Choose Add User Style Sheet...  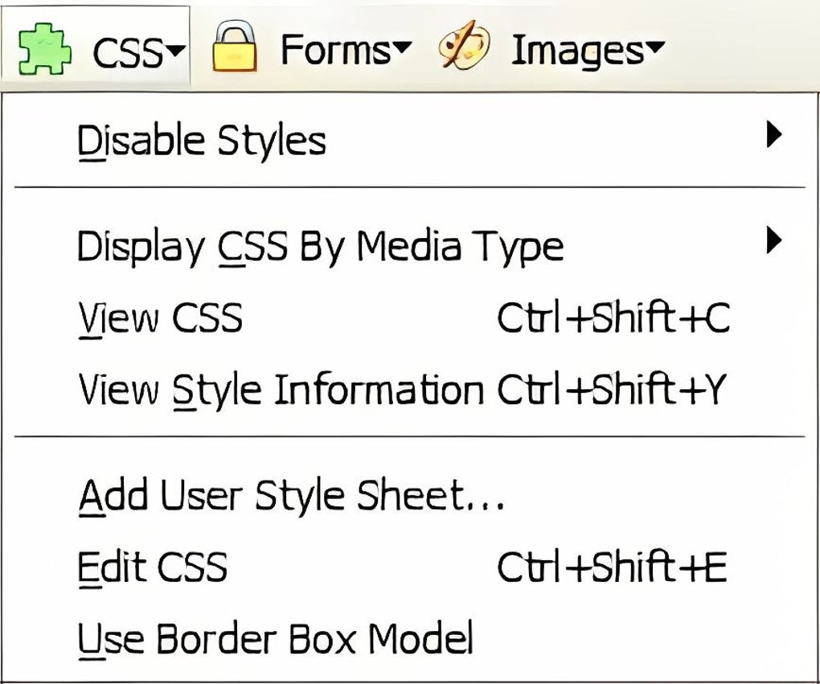coord(291,495)
